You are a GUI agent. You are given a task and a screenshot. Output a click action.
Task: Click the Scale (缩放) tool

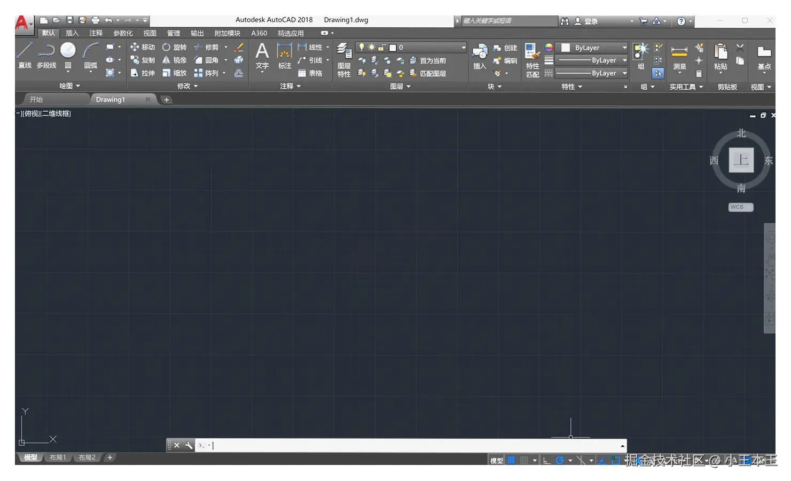tap(175, 73)
